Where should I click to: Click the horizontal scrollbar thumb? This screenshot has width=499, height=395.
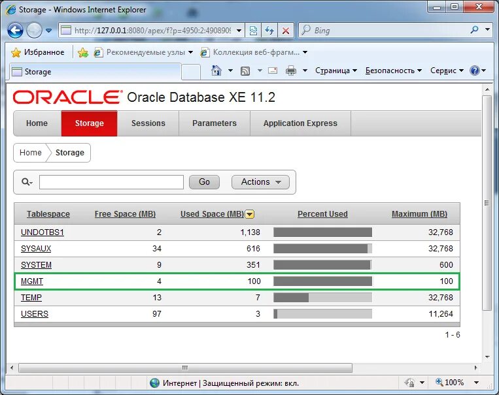tap(185, 368)
